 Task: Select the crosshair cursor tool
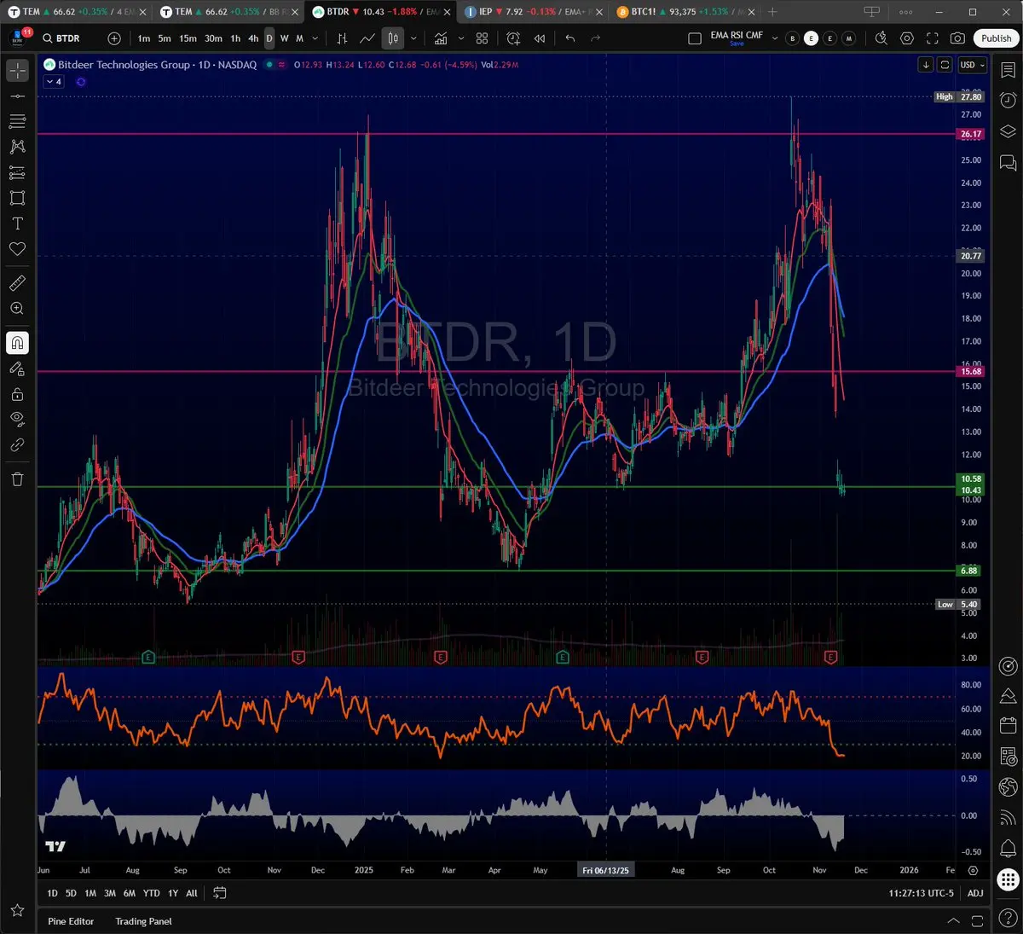[17, 71]
